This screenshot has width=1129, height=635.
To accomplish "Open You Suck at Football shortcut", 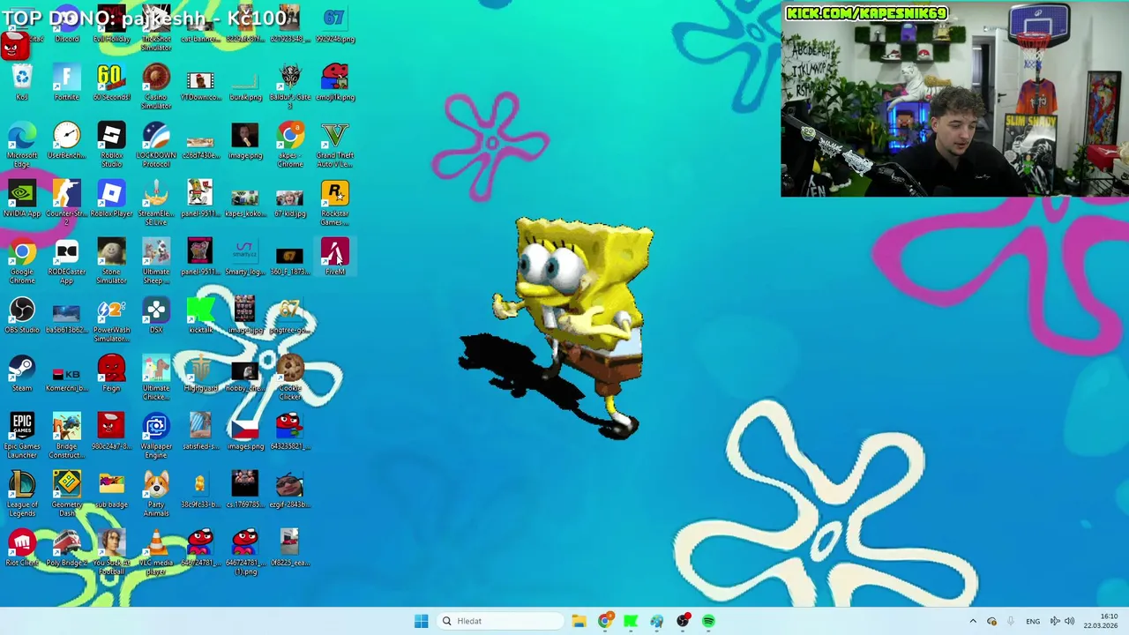I will click(111, 552).
